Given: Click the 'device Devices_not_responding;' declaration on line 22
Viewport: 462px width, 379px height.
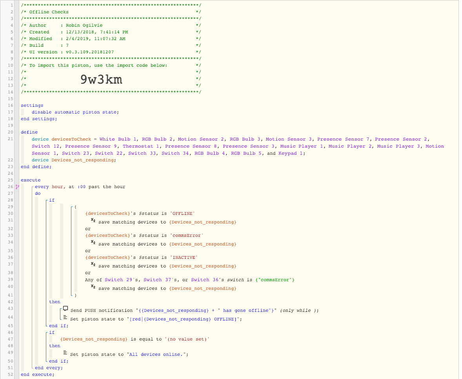Looking at the screenshot, I should pos(74,160).
